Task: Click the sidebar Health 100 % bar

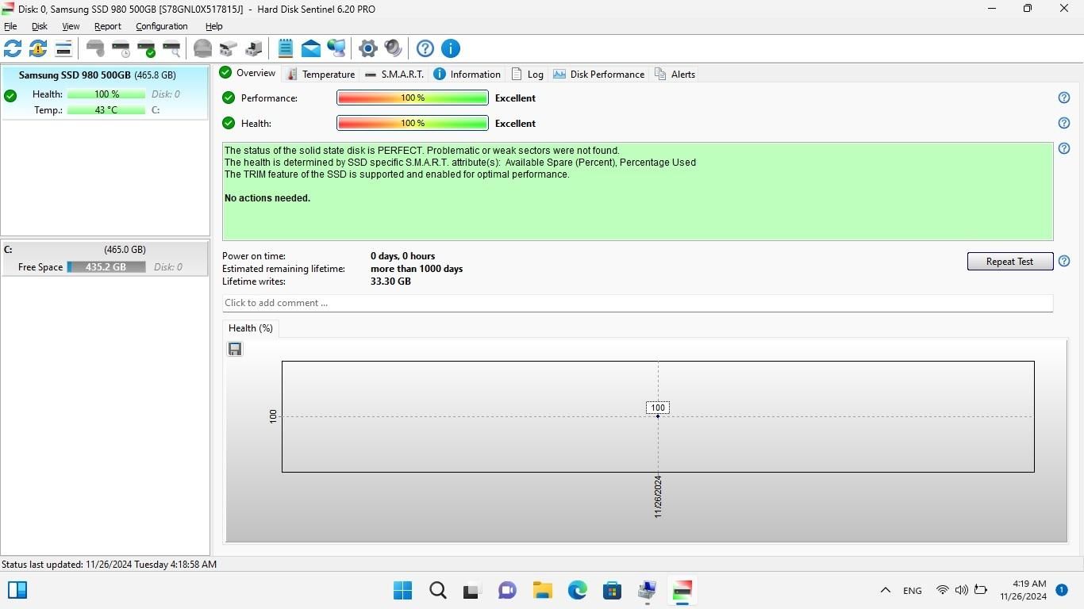Action: pyautogui.click(x=106, y=94)
